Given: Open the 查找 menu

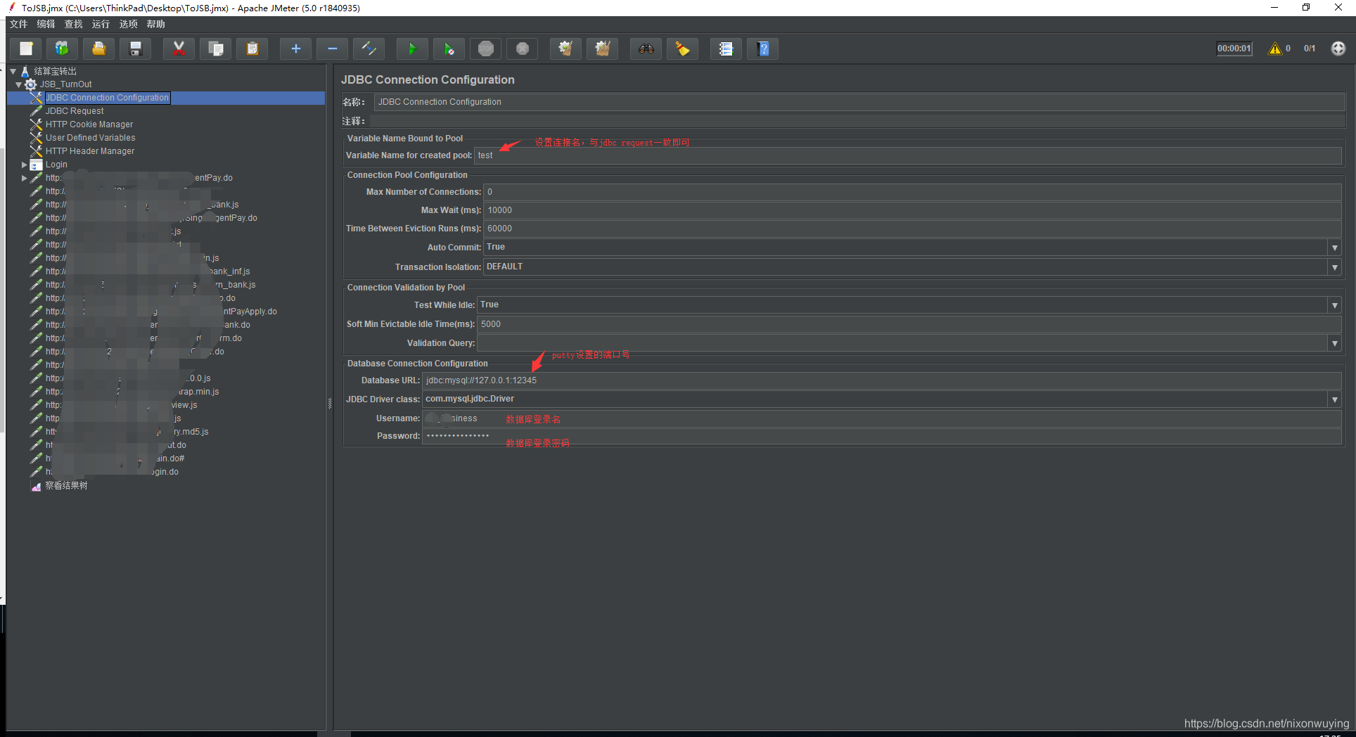Looking at the screenshot, I should [x=74, y=24].
